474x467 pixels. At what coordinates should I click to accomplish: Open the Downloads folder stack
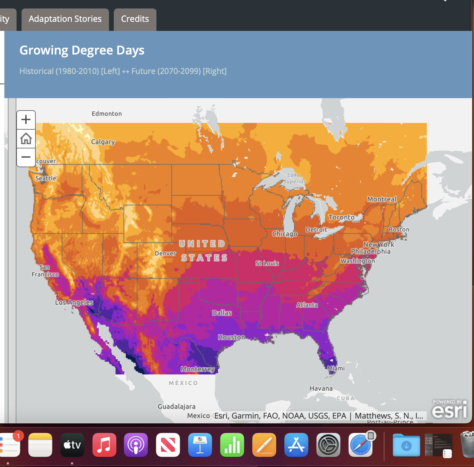[x=406, y=445]
